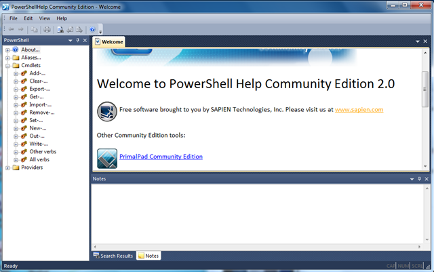Select the Cmdlets folder icon
The height and width of the screenshot is (272, 434).
[16, 65]
